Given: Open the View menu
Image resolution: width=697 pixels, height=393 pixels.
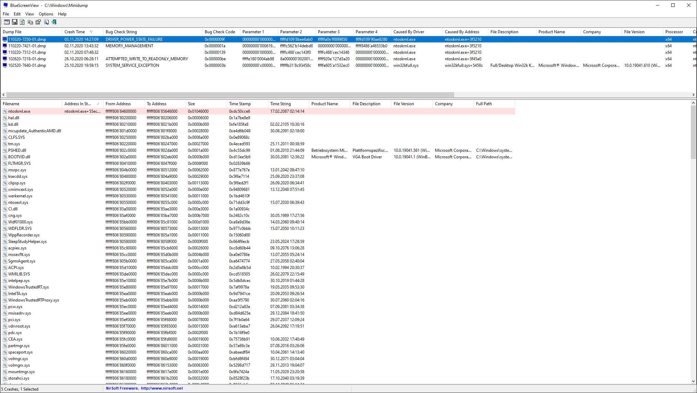Looking at the screenshot, I should click(29, 14).
